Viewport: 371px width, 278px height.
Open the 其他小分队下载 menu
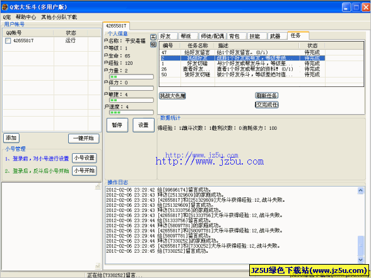59,17
